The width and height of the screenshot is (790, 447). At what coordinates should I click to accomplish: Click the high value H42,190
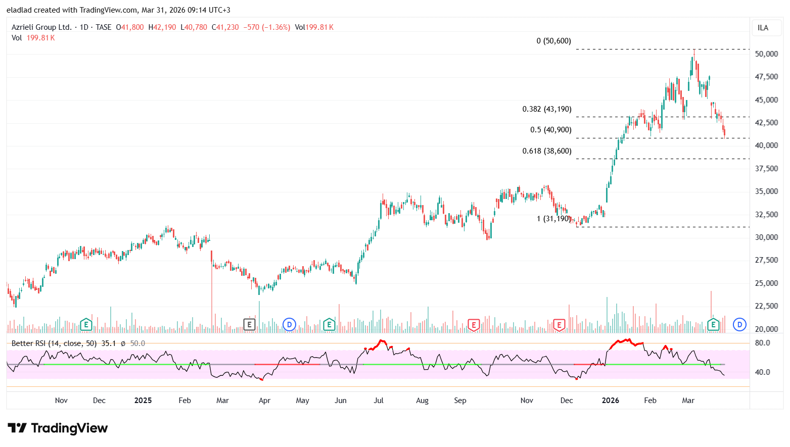pyautogui.click(x=162, y=27)
